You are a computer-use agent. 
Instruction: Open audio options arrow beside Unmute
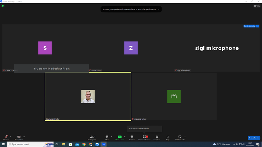[11, 137]
